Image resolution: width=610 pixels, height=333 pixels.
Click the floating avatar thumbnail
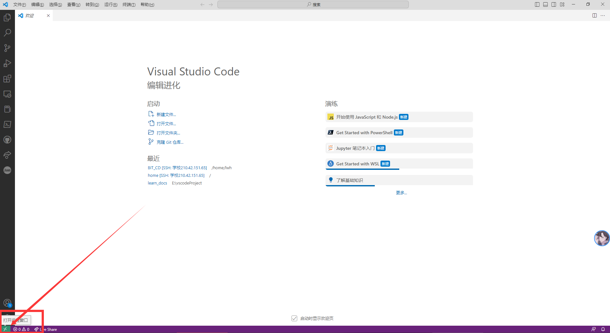(602, 238)
